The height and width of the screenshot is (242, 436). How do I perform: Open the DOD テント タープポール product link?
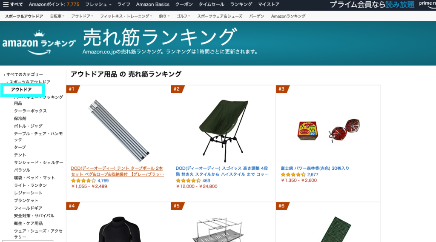point(118,171)
